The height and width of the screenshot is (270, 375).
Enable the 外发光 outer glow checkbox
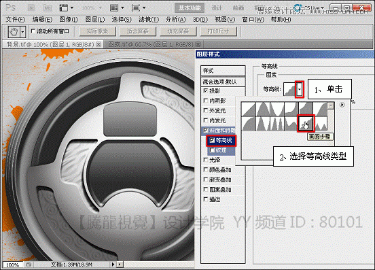(205, 110)
